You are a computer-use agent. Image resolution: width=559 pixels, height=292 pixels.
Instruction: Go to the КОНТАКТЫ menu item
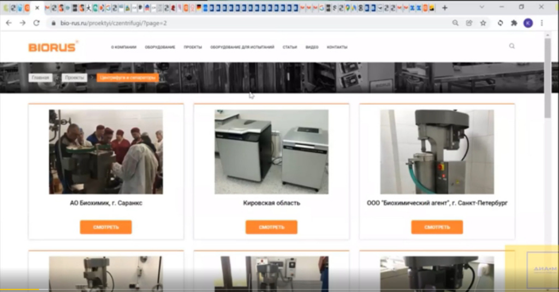pos(337,47)
